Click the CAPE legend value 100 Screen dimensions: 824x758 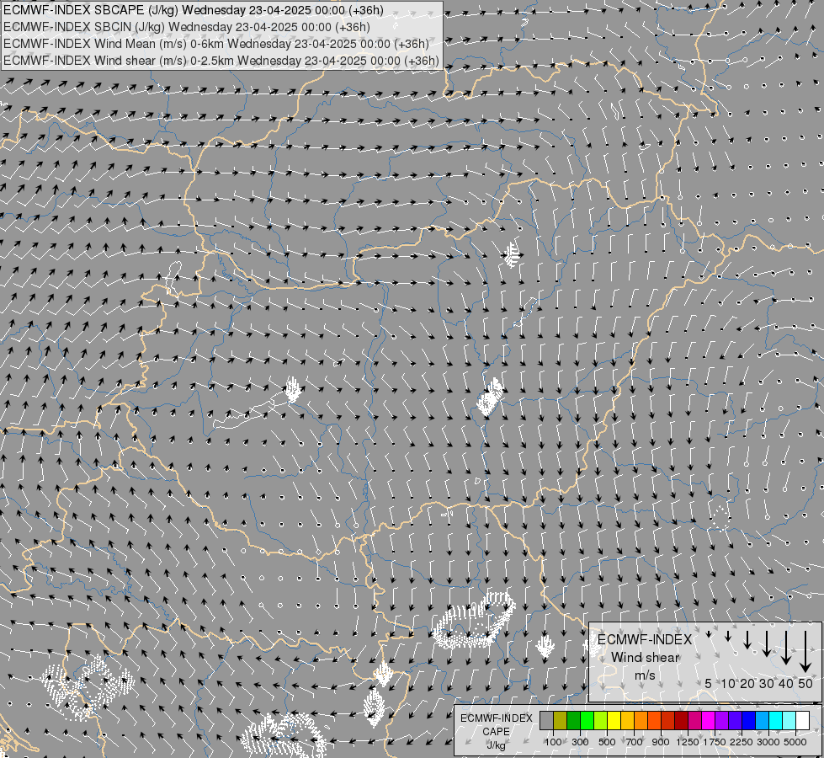[553, 742]
